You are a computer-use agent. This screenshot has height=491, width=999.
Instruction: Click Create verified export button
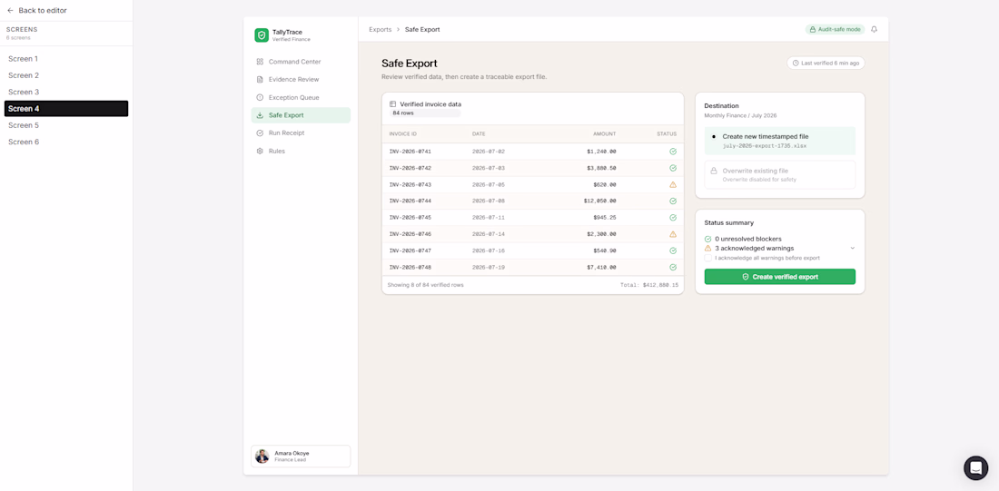pyautogui.click(x=780, y=277)
